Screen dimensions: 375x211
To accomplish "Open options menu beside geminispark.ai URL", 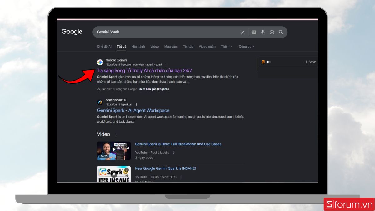I will pos(136,105).
